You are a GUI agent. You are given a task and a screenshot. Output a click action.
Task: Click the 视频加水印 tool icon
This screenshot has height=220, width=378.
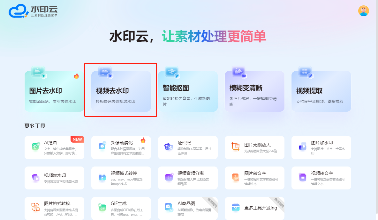coord(36,178)
